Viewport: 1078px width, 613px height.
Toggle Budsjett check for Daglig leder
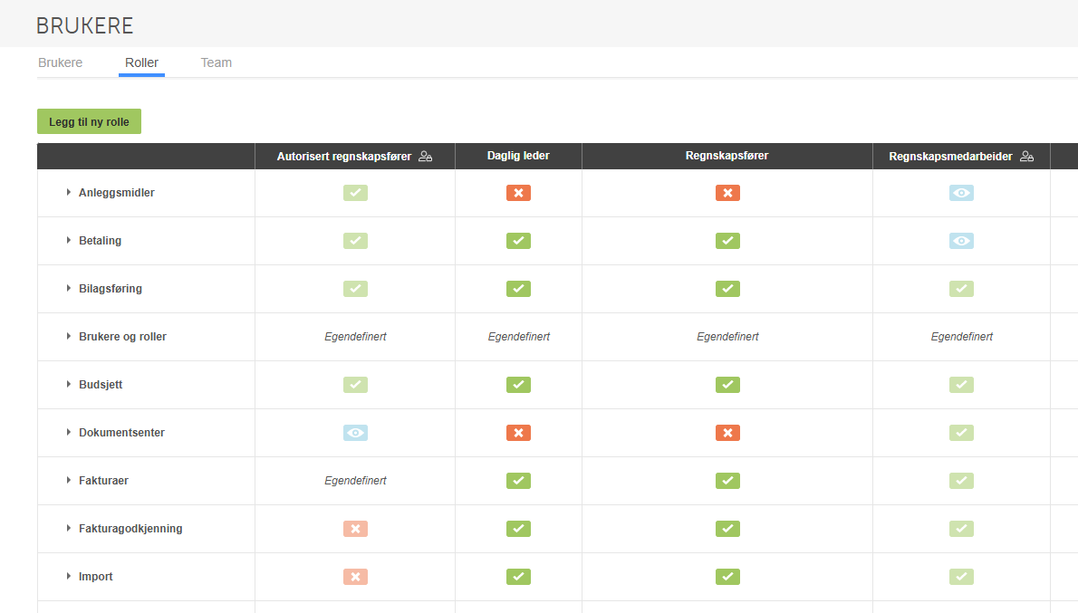[x=518, y=385]
